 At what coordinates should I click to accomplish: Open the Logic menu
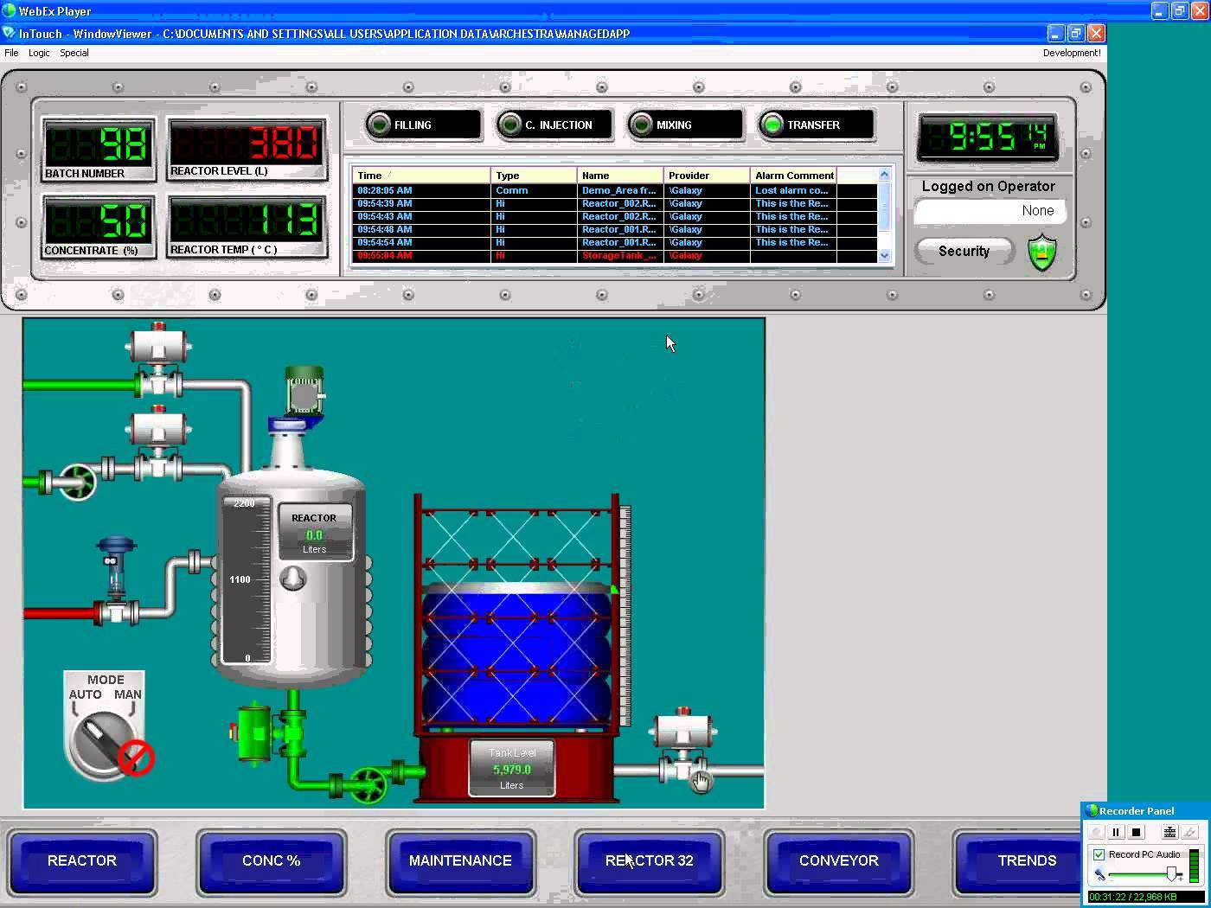tap(38, 53)
